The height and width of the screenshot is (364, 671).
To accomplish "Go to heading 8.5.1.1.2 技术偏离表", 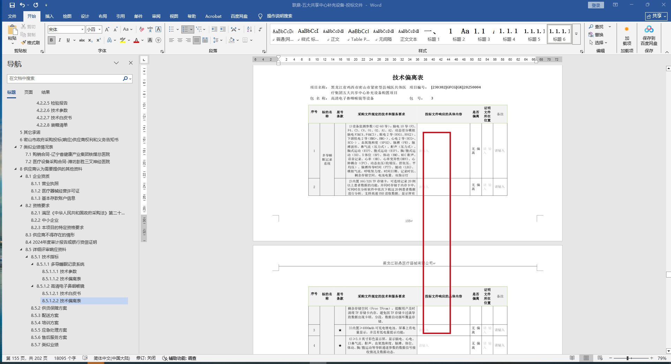I will (x=61, y=279).
